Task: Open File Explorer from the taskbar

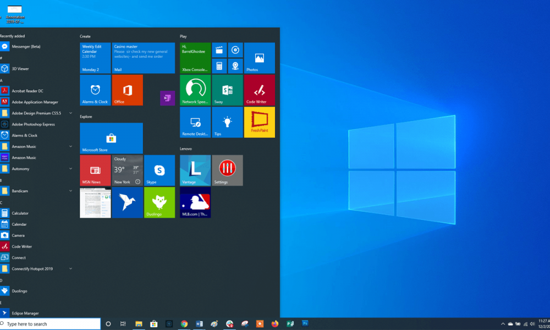Action: [139, 324]
